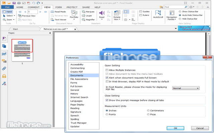Select Auto-hide Status Bar option
Viewport: 214px width, 133px height.
pyautogui.click(x=180, y=15)
